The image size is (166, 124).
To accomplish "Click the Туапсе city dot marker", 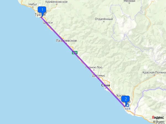I will coord(40,17).
